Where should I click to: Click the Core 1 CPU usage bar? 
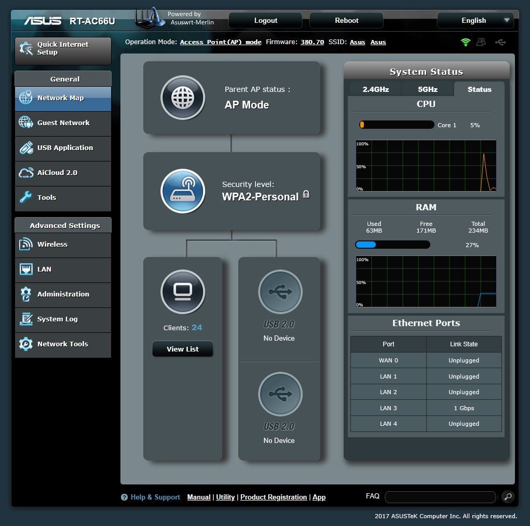(397, 125)
